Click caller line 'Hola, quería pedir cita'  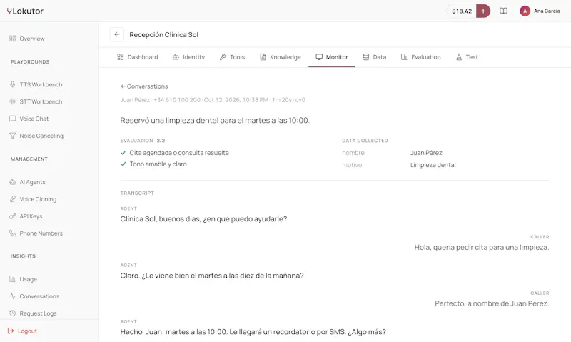482,247
